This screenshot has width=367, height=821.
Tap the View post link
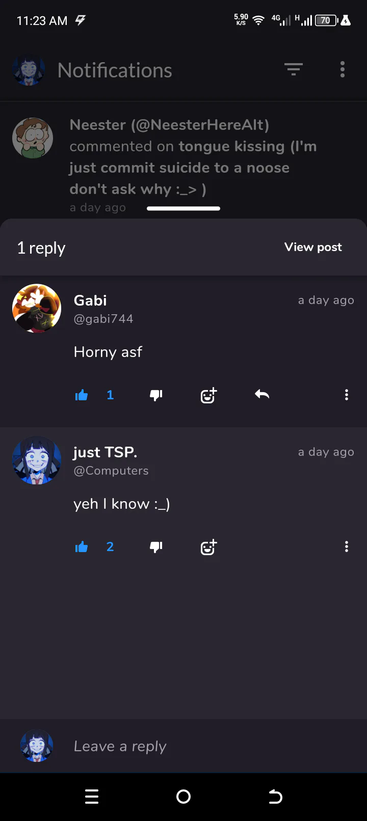[313, 247]
